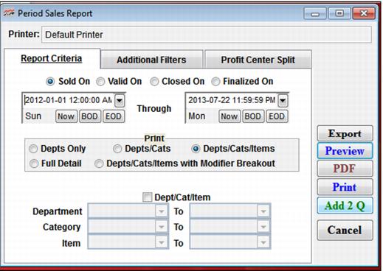Set start date with Now button under Sun

[x=66, y=116]
